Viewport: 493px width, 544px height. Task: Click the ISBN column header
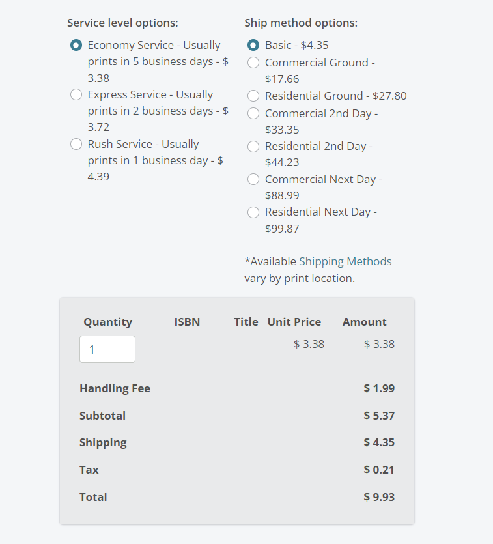tap(187, 322)
